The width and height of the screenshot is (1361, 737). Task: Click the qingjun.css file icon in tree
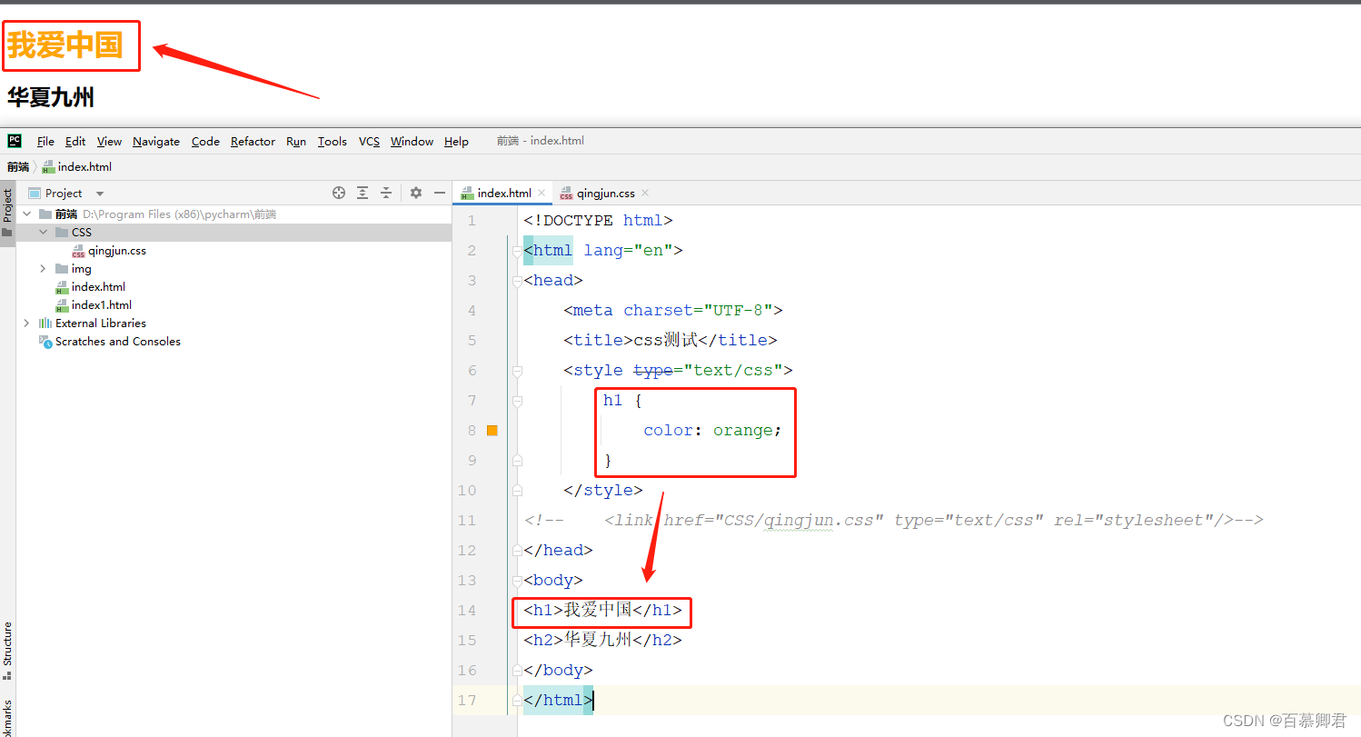(78, 251)
